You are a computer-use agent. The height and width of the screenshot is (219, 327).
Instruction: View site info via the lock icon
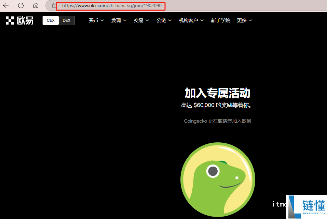(x=54, y=5)
